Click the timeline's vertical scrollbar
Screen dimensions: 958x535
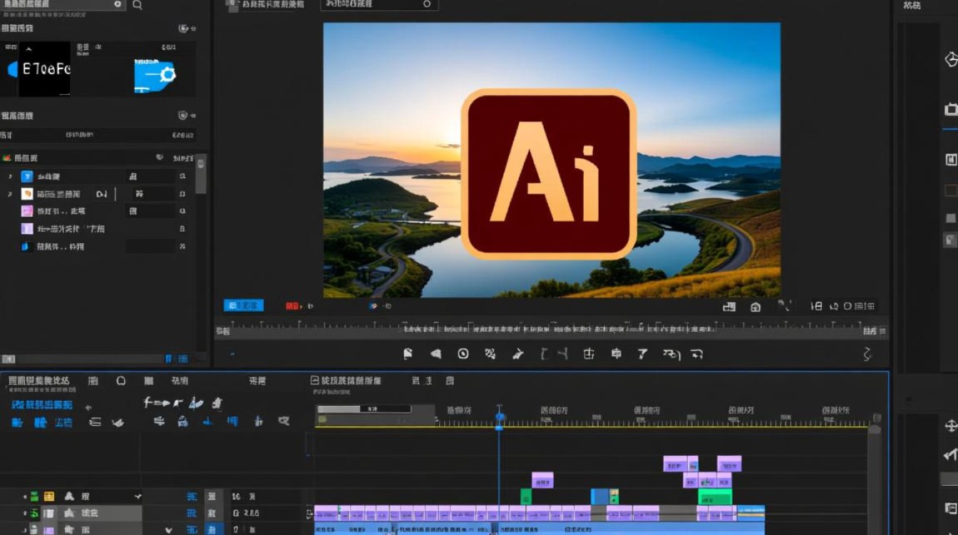click(x=875, y=479)
